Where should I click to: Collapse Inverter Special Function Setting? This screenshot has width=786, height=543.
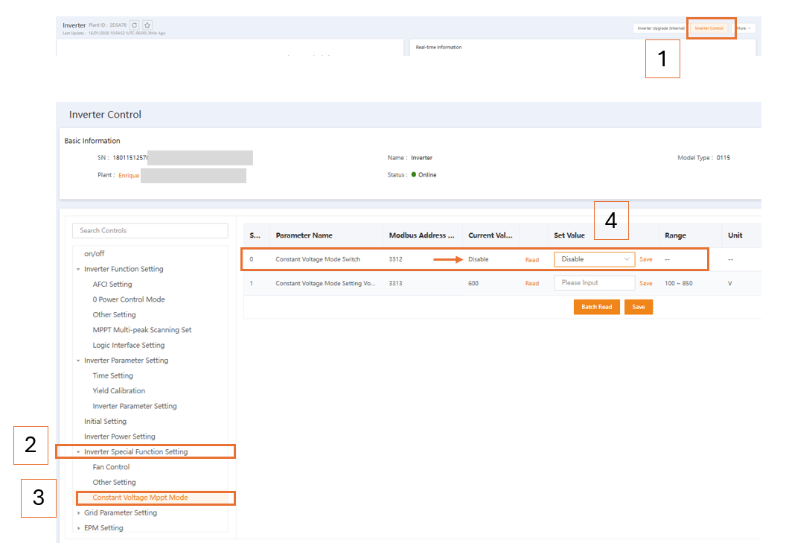tap(78, 452)
